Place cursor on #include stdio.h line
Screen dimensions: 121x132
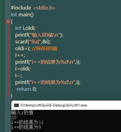pos(33,8)
